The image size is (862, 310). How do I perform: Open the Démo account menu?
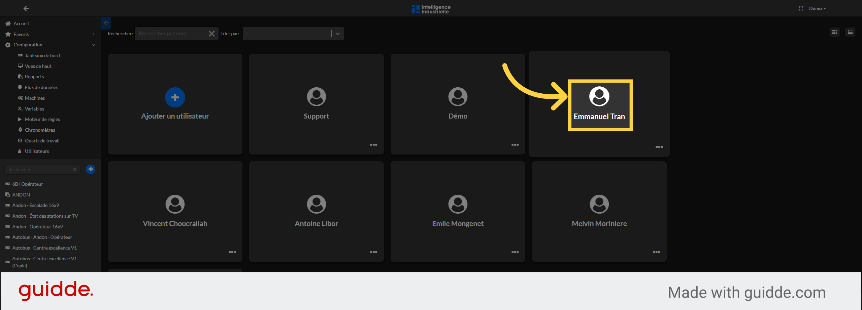(817, 9)
